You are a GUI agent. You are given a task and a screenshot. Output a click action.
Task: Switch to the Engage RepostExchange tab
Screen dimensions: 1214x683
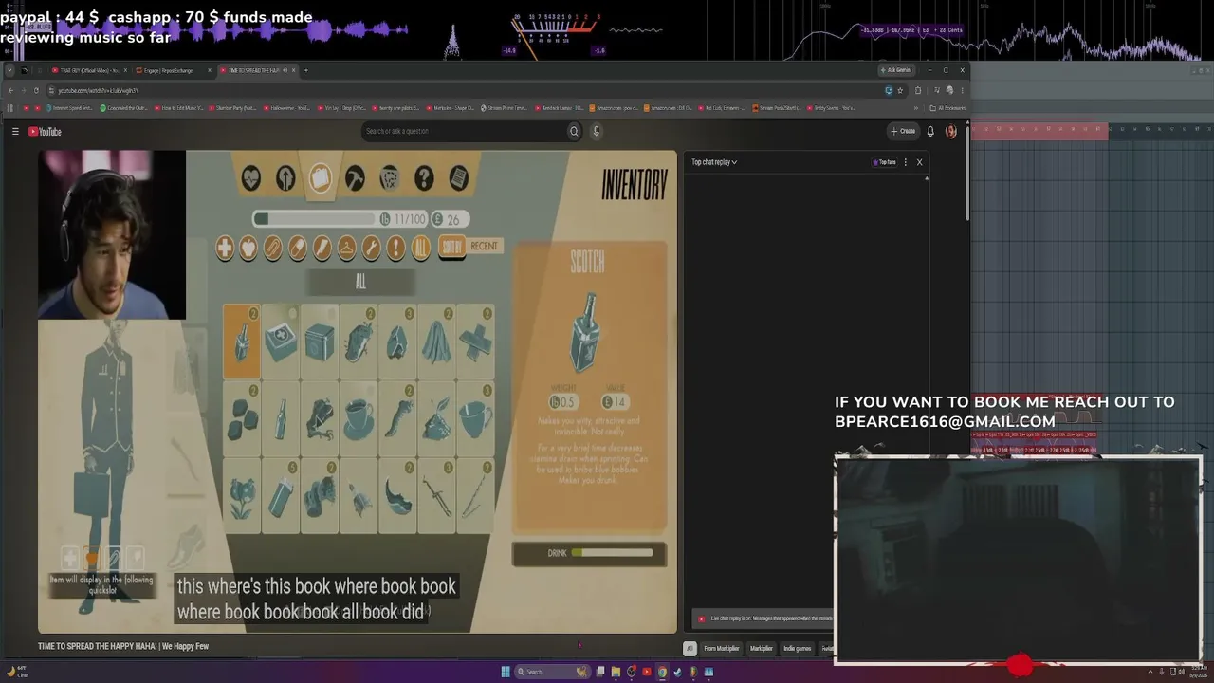pos(174,70)
